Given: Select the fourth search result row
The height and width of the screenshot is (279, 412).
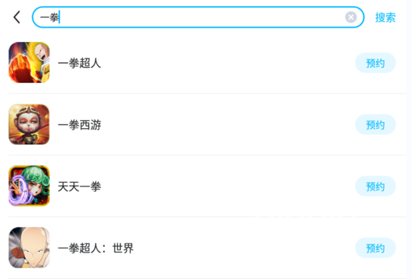Looking at the screenshot, I should click(x=206, y=248).
